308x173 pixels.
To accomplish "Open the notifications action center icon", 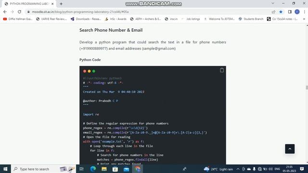I will (x=302, y=169).
